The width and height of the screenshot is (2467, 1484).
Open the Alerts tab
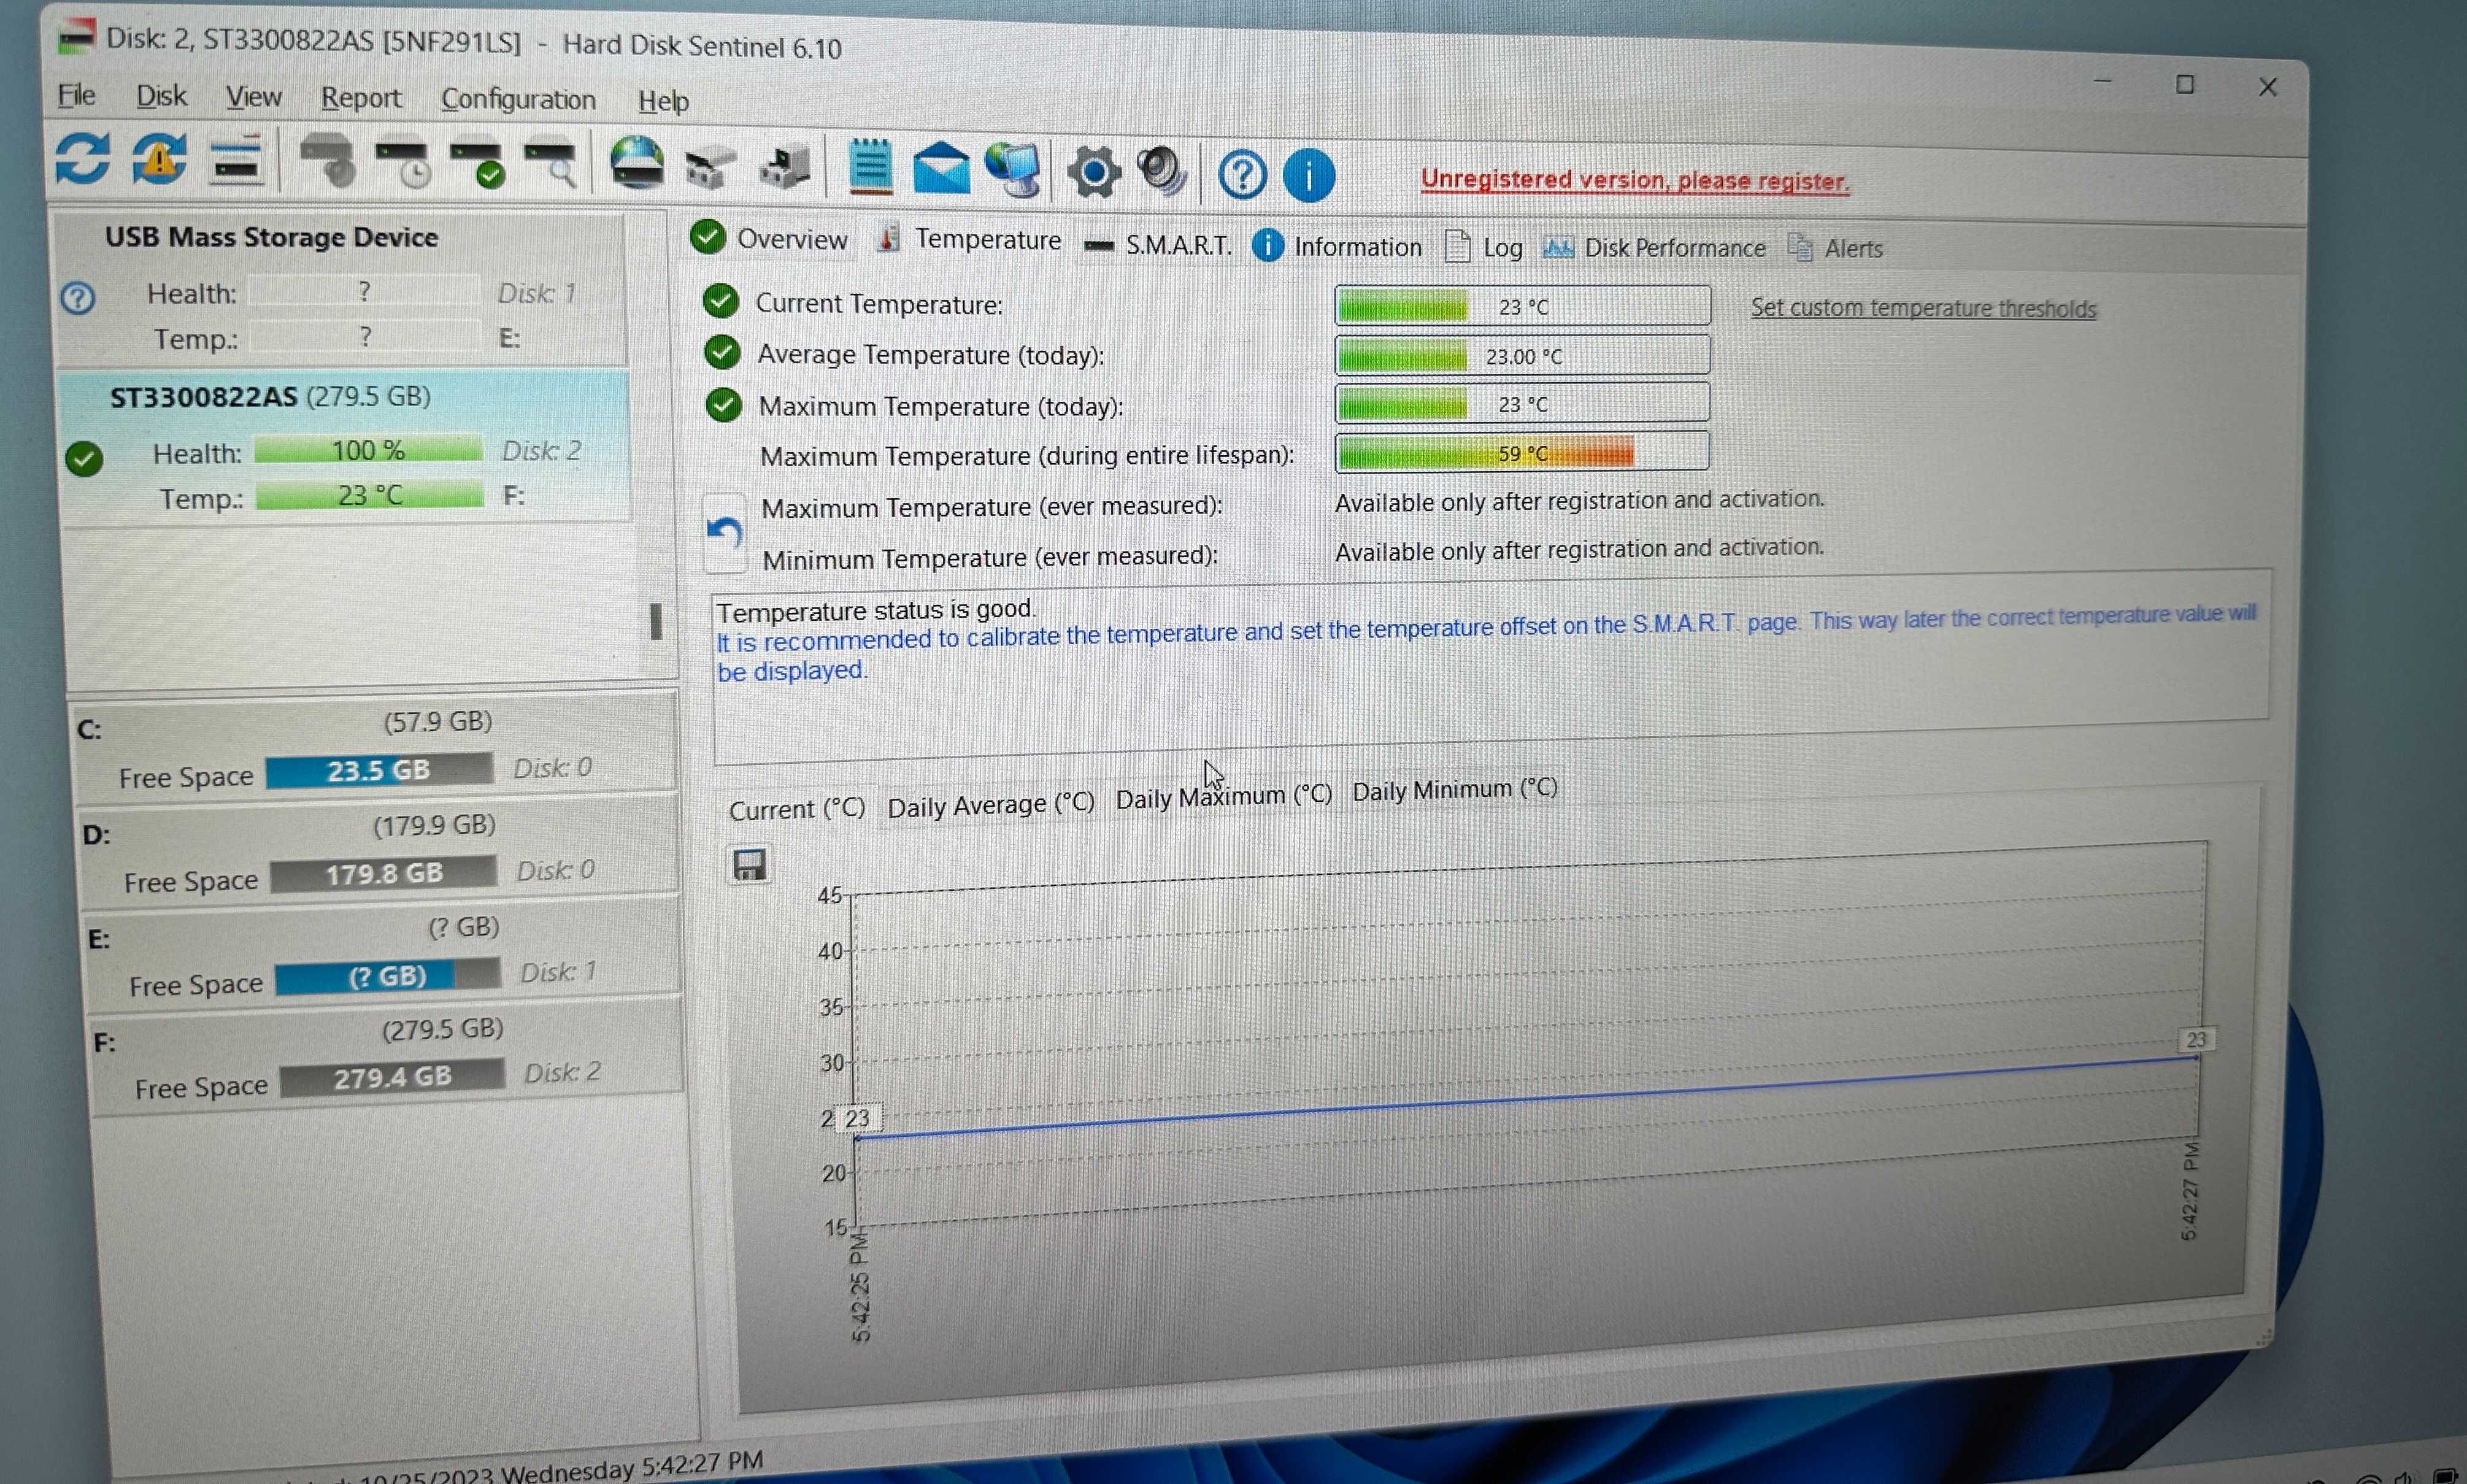[1835, 249]
